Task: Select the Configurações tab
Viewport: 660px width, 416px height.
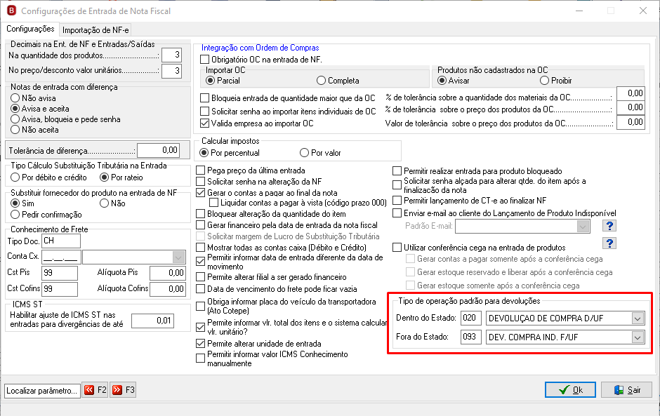Action: [x=30, y=29]
